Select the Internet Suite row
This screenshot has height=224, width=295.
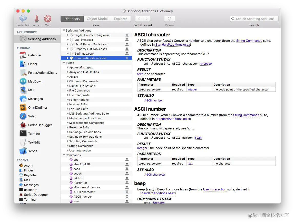(96, 104)
